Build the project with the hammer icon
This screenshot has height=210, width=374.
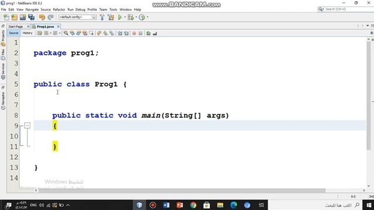click(102, 17)
